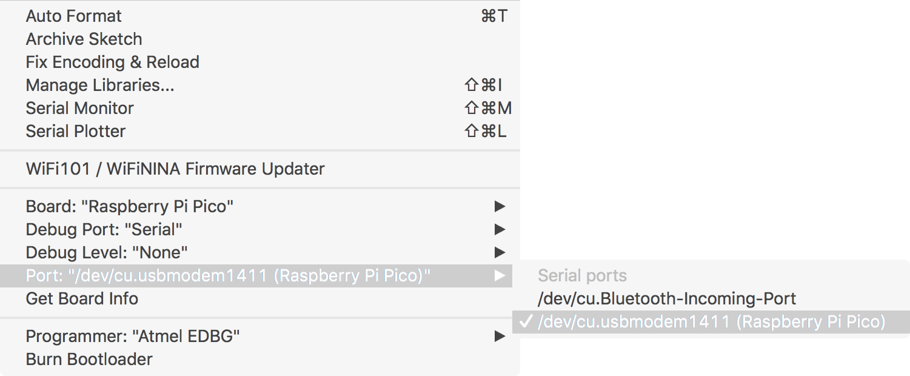Open the Debug Port: Serial submenu

[x=103, y=229]
